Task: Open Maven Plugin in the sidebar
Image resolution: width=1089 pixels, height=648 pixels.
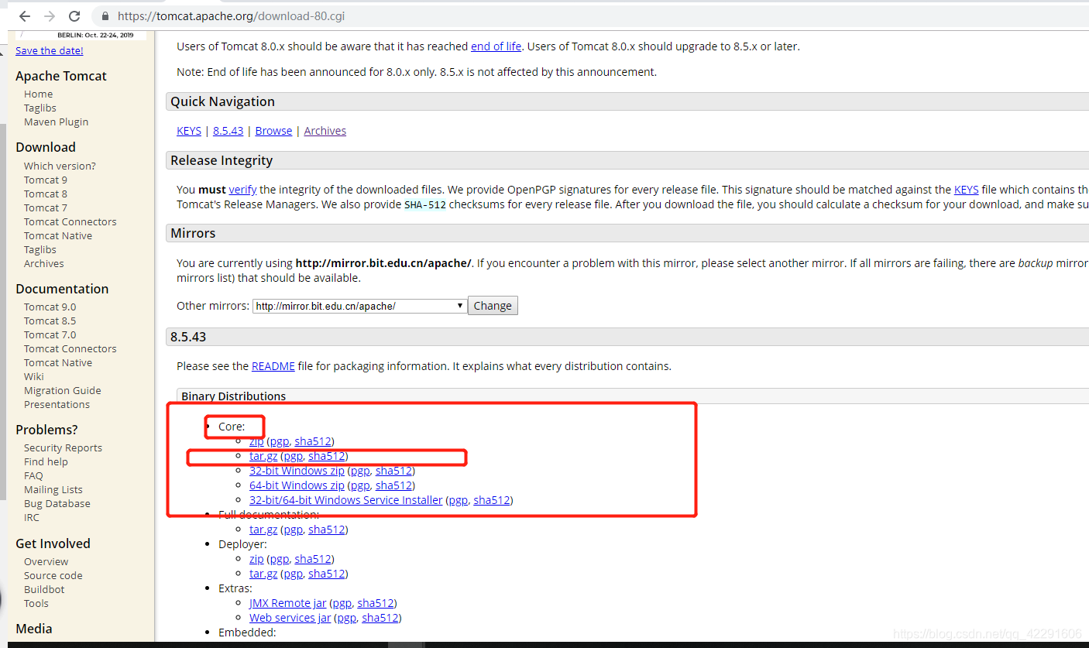Action: 56,122
